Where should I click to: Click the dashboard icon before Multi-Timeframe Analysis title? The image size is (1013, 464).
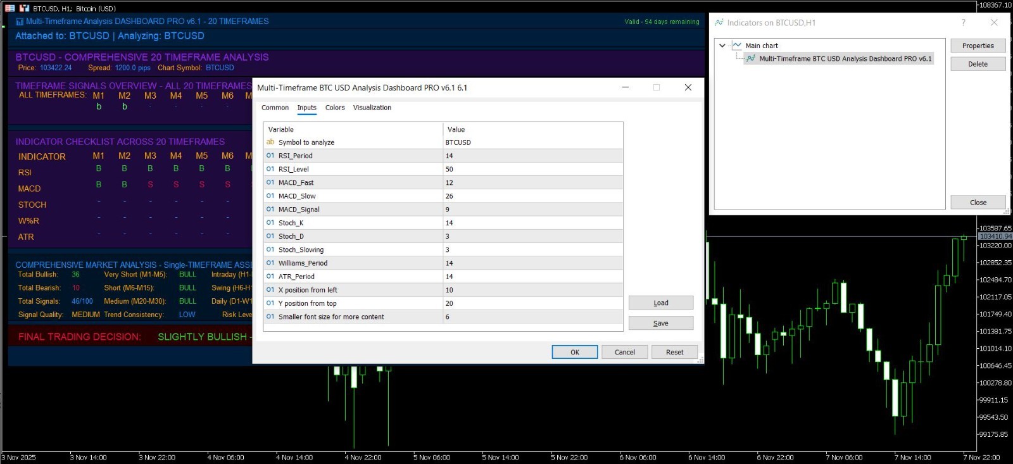(x=20, y=22)
